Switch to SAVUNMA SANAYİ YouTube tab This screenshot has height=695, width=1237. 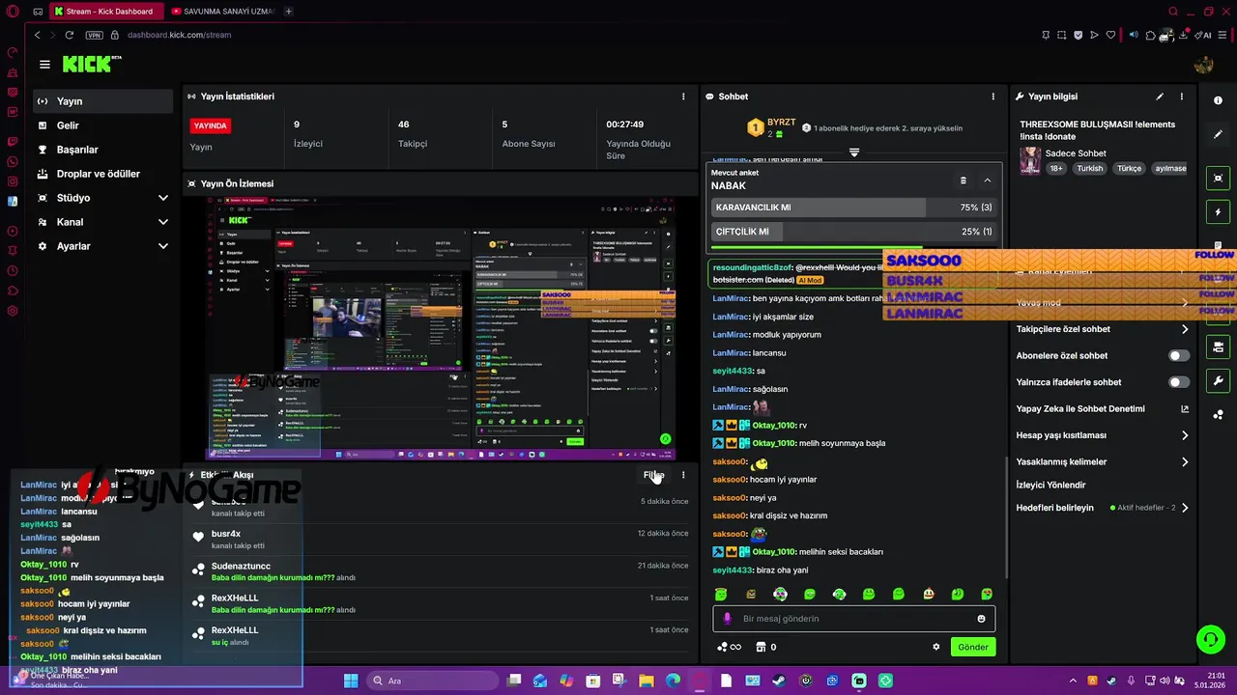pyautogui.click(x=221, y=12)
